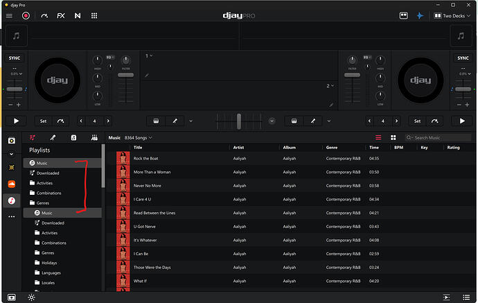Image resolution: width=478 pixels, height=303 pixels.
Task: Open the Beatport source icon
Action: 12,168
